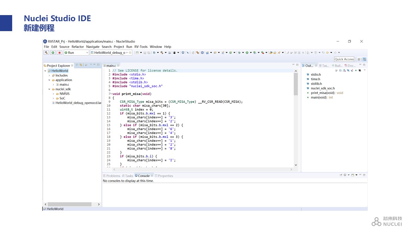Click the Save toolbar icon
Image resolution: width=410 pixels, height=231 pixels.
coord(145,53)
